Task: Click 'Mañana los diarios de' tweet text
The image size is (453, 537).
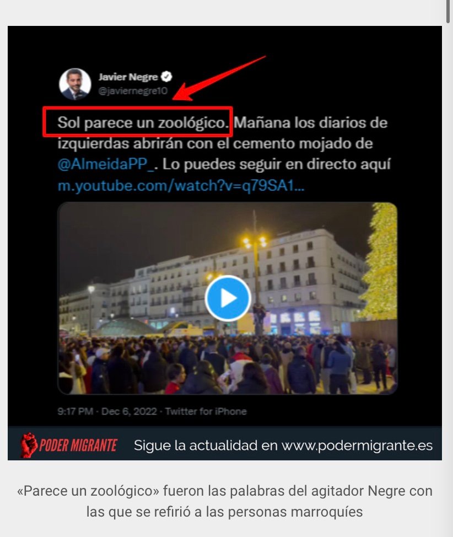Action: pyautogui.click(x=310, y=122)
